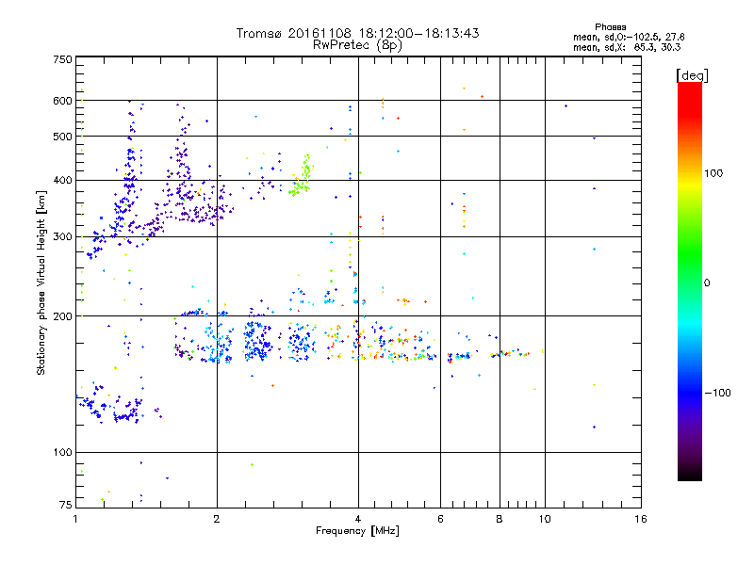Screen dimensions: 754x565
Task: Click the 'Frequency [MHz]' axis label
Action: (357, 531)
